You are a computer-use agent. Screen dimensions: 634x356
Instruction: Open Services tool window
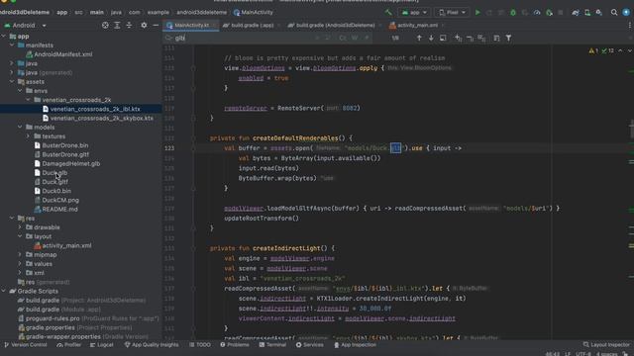[310, 345]
